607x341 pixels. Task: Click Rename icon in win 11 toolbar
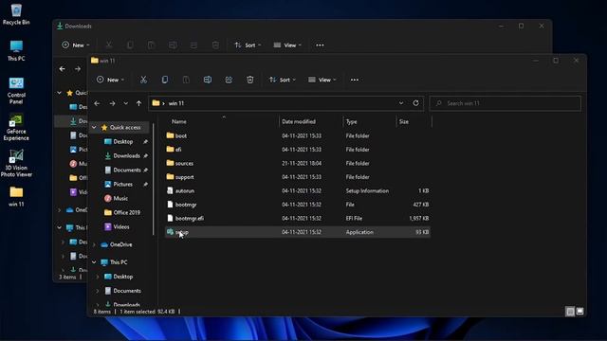(208, 80)
